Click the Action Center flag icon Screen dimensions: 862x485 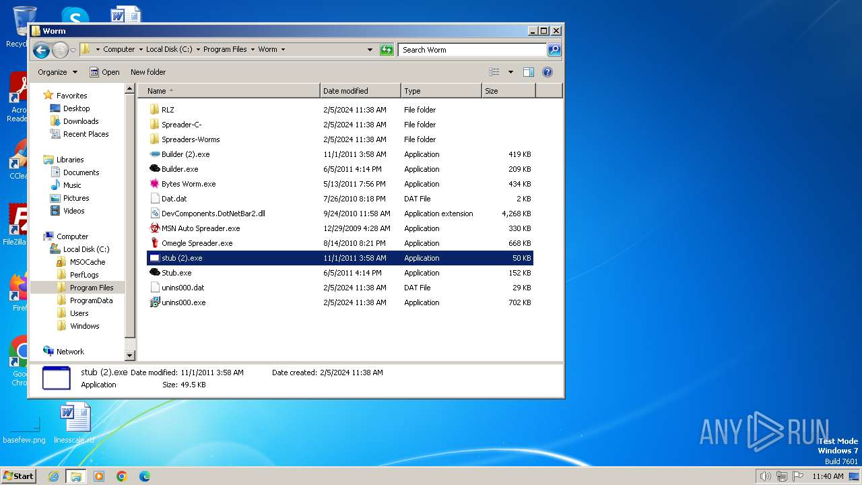798,476
